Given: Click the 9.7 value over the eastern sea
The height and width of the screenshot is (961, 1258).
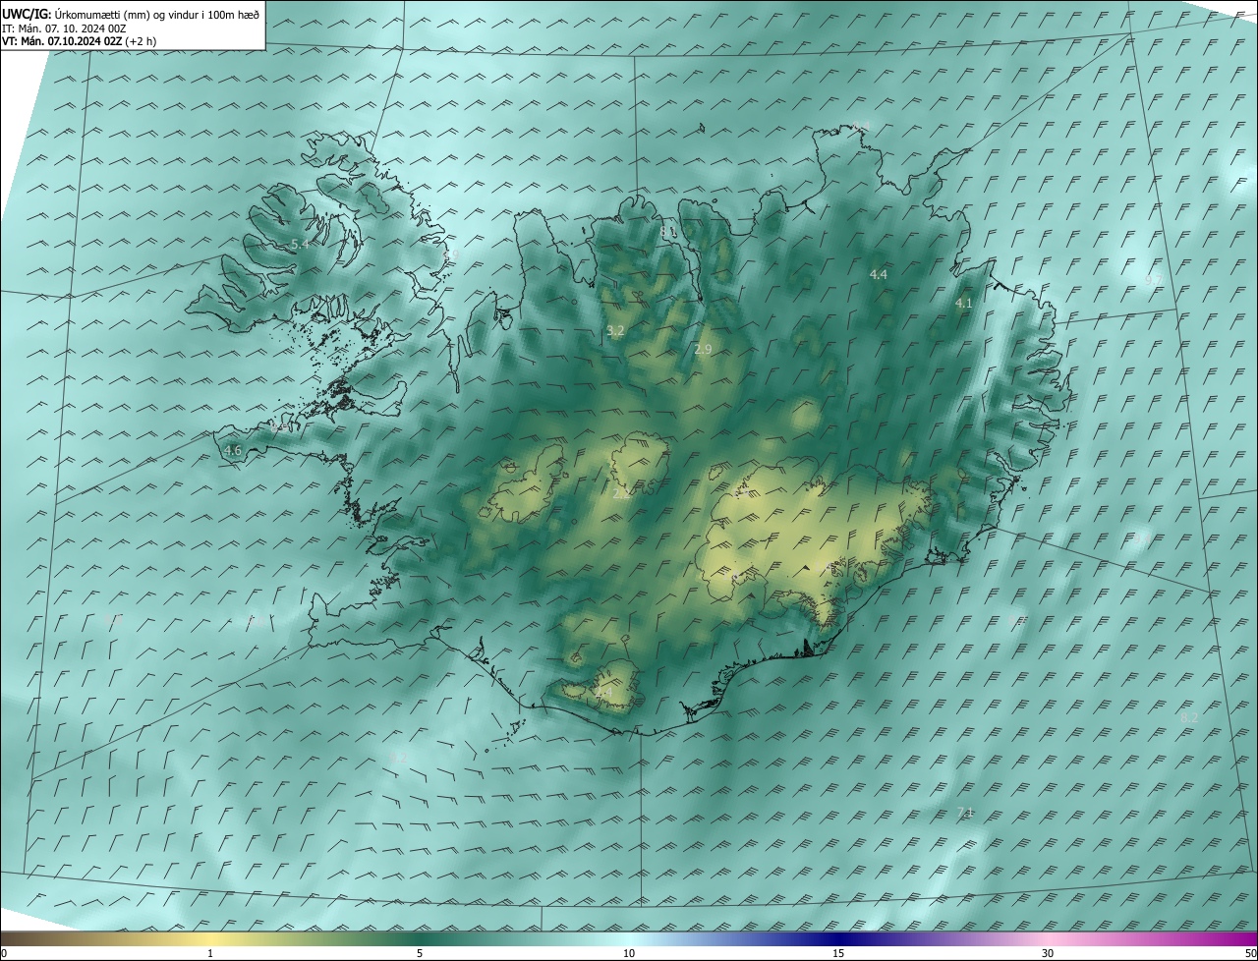Looking at the screenshot, I should [x=1153, y=280].
